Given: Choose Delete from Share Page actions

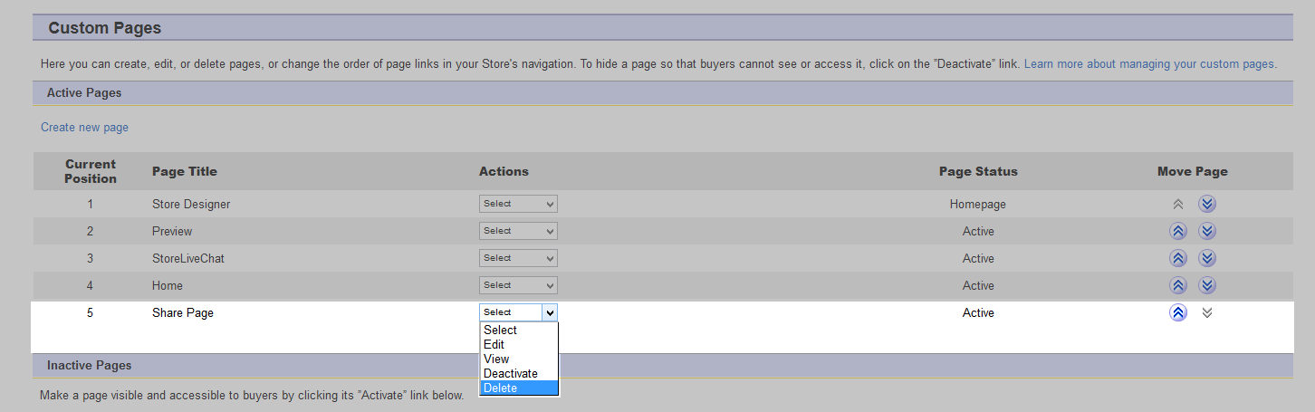Looking at the screenshot, I should tap(519, 388).
